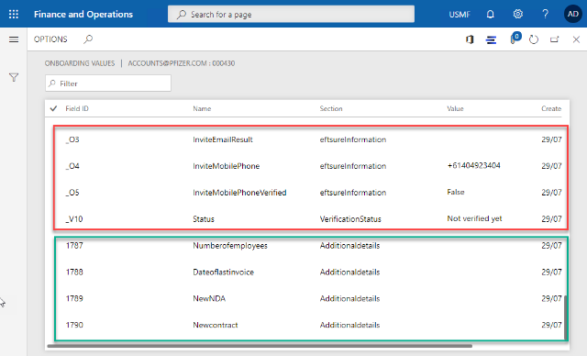
Task: Click the Newcontract name cell
Action: (x=216, y=325)
